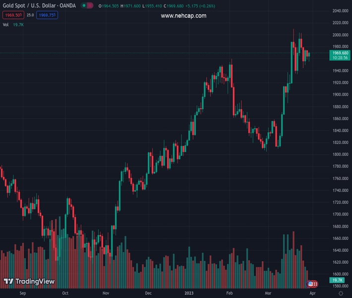
Task: Click the 2000.000 level on price scale
Action: click(x=340, y=35)
